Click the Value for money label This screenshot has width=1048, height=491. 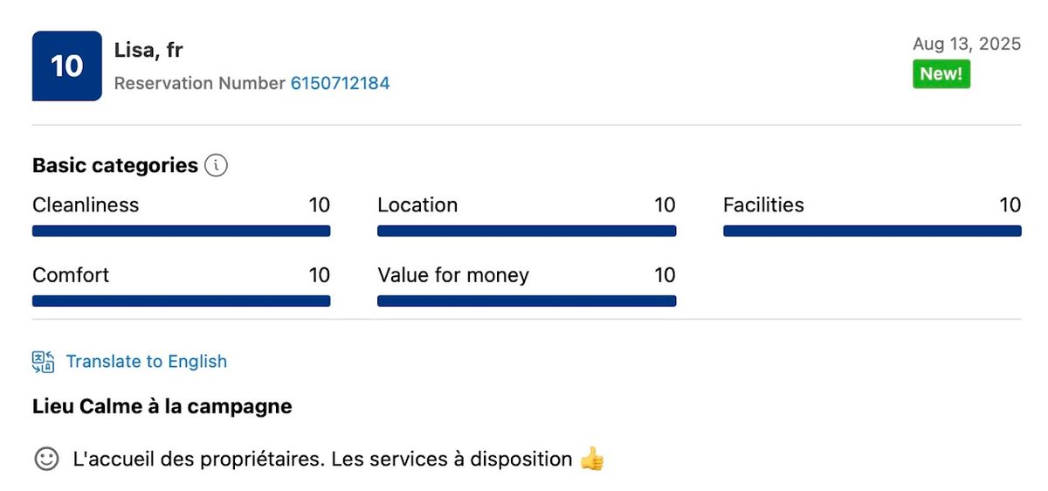tap(453, 275)
